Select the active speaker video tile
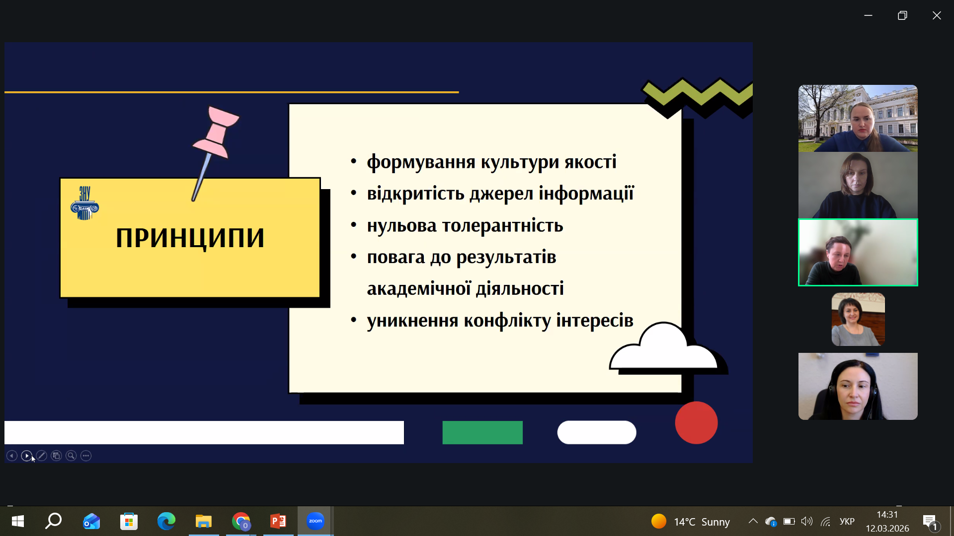The image size is (954, 536). [858, 253]
